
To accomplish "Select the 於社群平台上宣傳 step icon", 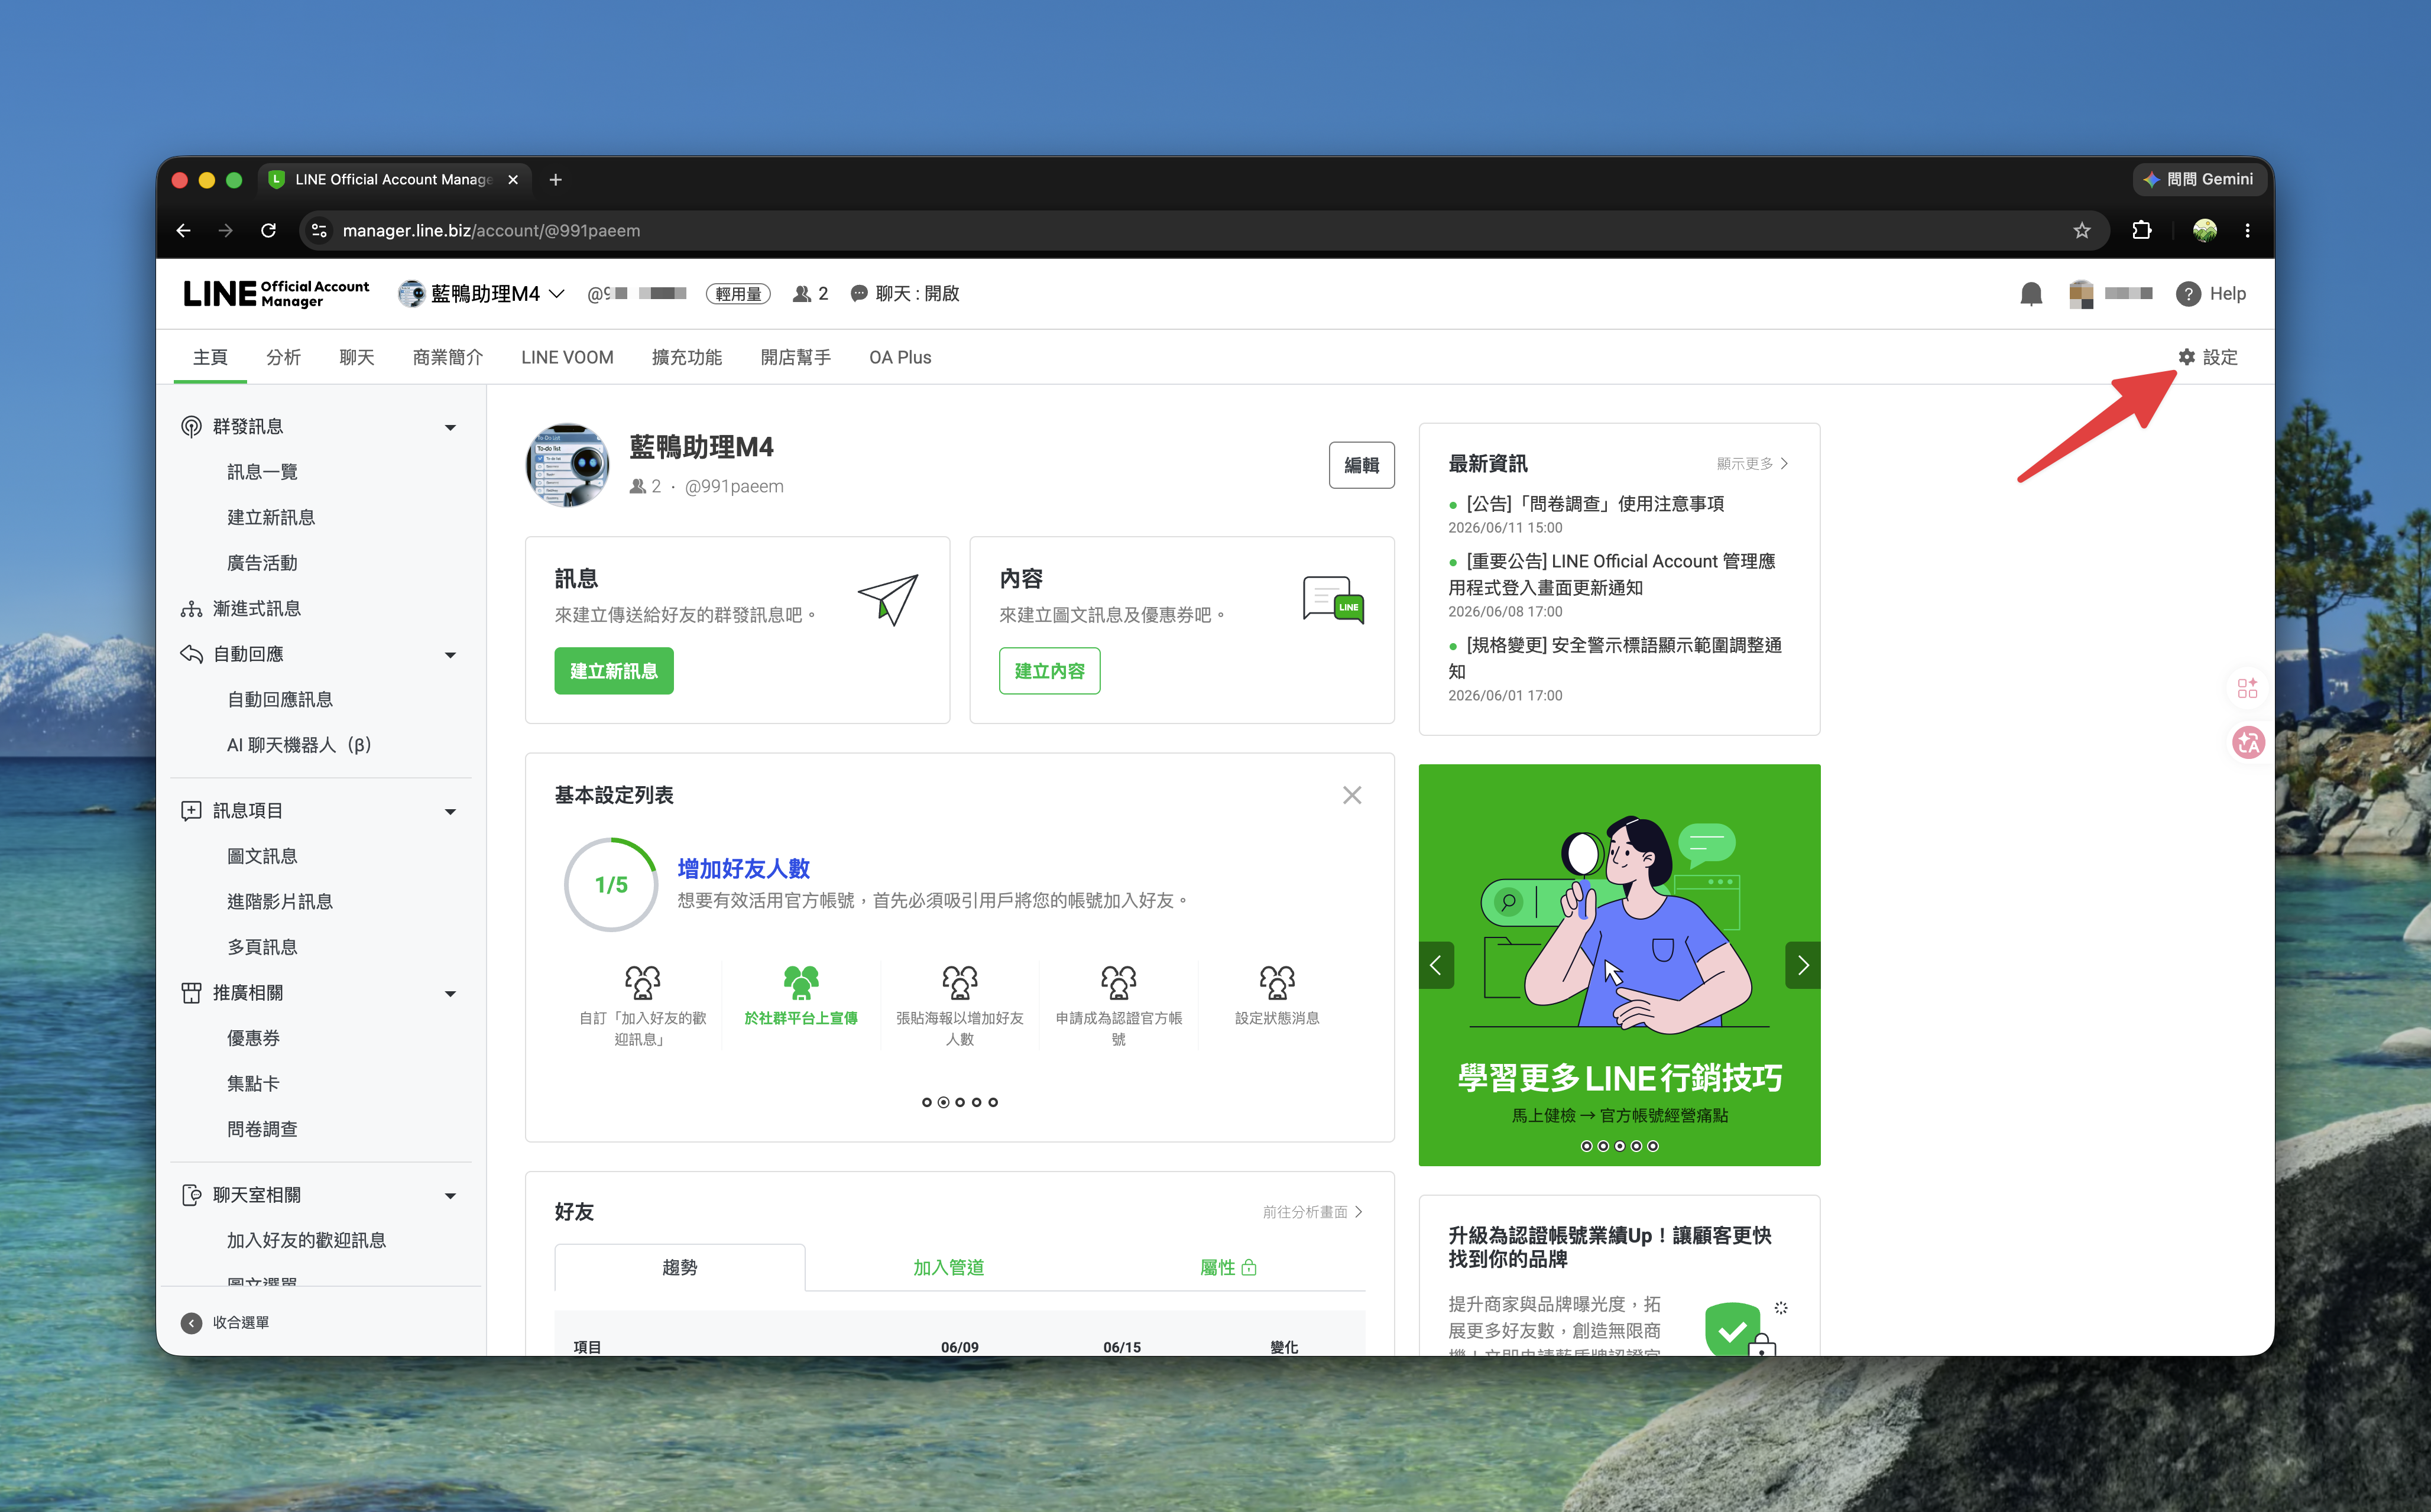I will coord(801,982).
